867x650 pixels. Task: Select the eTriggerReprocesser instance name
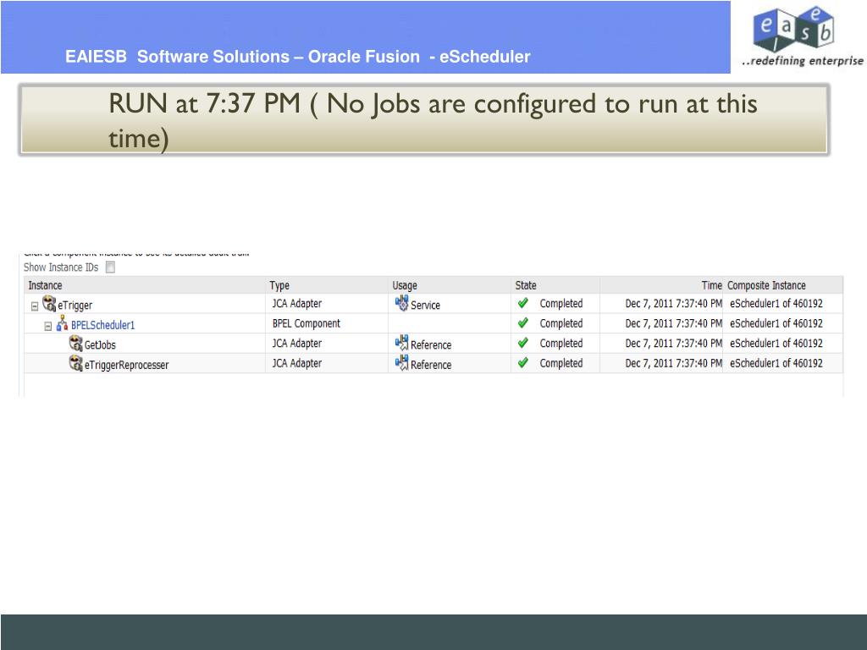coord(127,365)
